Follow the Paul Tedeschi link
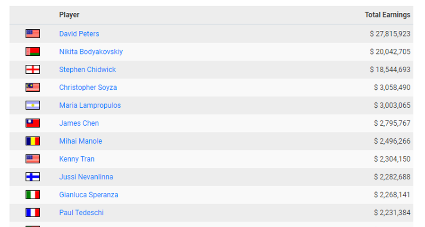The height and width of the screenshot is (227, 425). coord(81,213)
